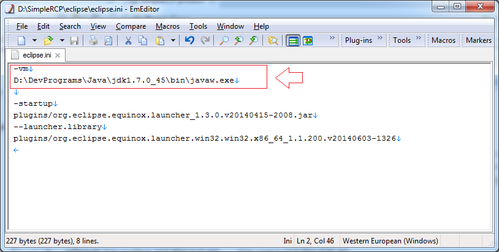Click the Plug-ins toolbar label
This screenshot has height=252, width=499.
point(359,40)
